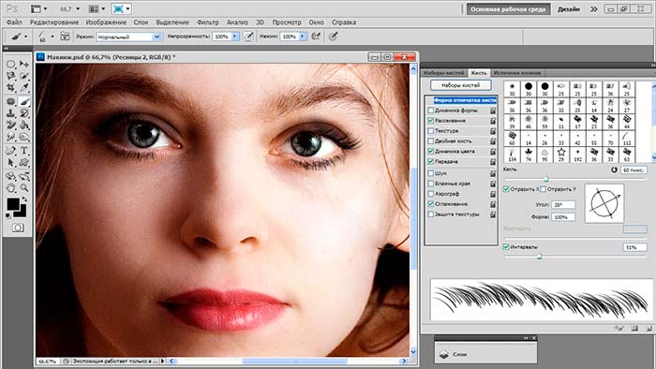Select the Horizontal Type tool
Viewport: 656px width, 369px height.
pyautogui.click(x=24, y=151)
